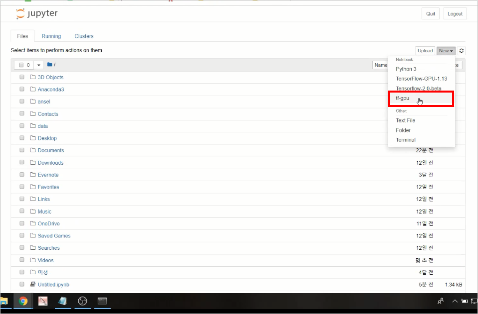478x314 pixels.
Task: Click folder icon next to Favorites
Action: click(x=33, y=187)
